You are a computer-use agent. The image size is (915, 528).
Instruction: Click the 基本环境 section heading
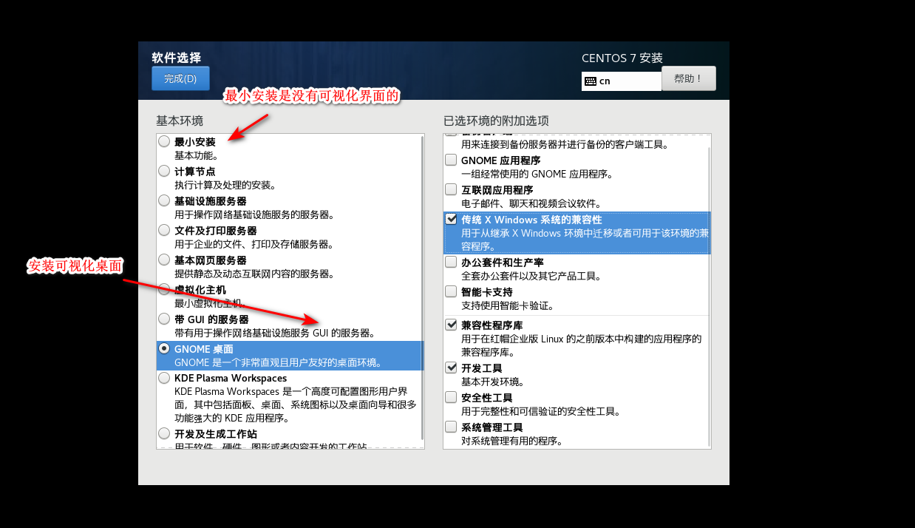coord(180,121)
